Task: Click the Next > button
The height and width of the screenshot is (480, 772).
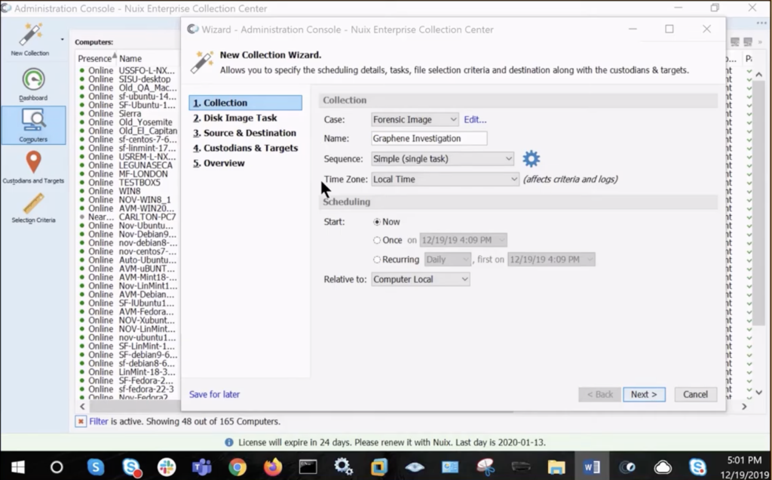Action: pyautogui.click(x=644, y=394)
